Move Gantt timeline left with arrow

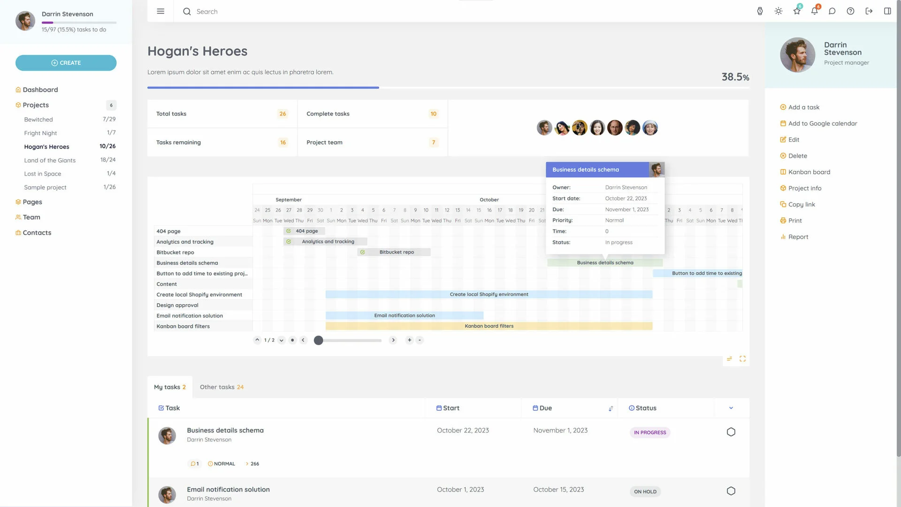pyautogui.click(x=303, y=340)
